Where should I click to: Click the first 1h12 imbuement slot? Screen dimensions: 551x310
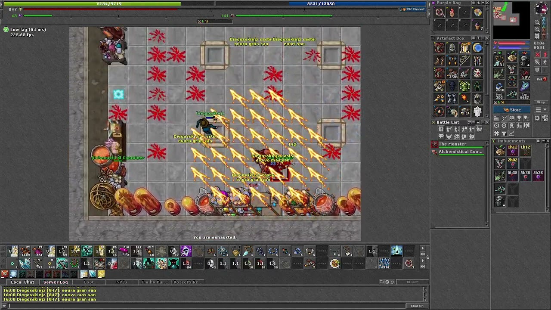pos(513,150)
